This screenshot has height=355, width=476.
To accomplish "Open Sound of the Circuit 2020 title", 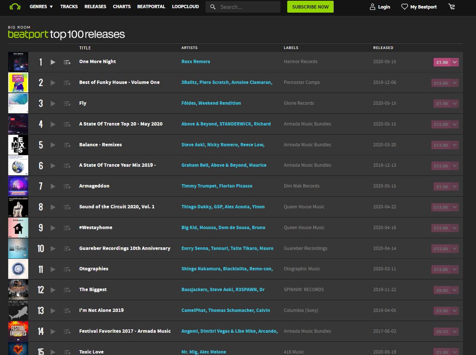I will [x=117, y=207].
